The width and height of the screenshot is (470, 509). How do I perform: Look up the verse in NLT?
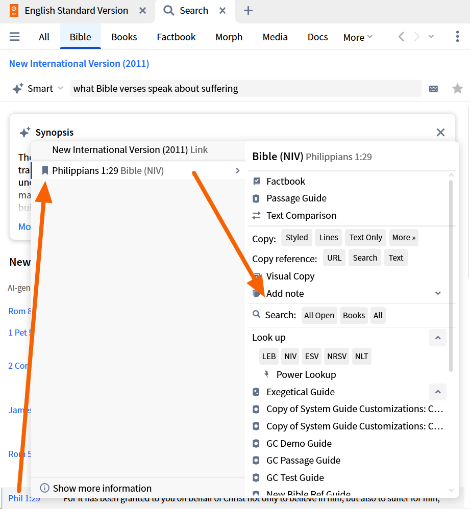361,357
